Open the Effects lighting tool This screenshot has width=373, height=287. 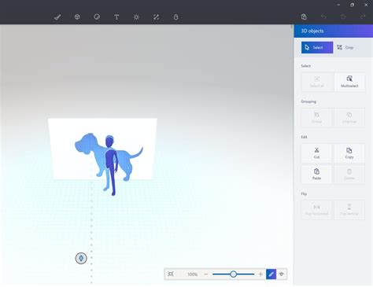click(x=136, y=17)
